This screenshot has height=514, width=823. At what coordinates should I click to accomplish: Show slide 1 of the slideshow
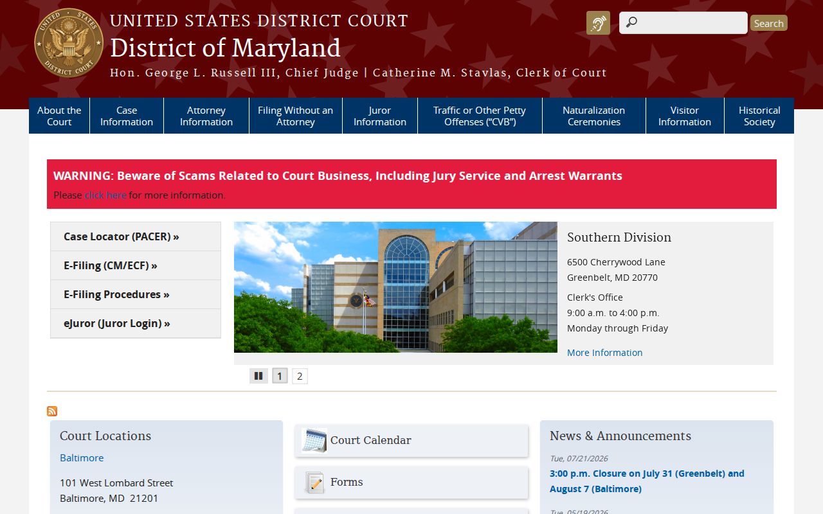coord(280,376)
